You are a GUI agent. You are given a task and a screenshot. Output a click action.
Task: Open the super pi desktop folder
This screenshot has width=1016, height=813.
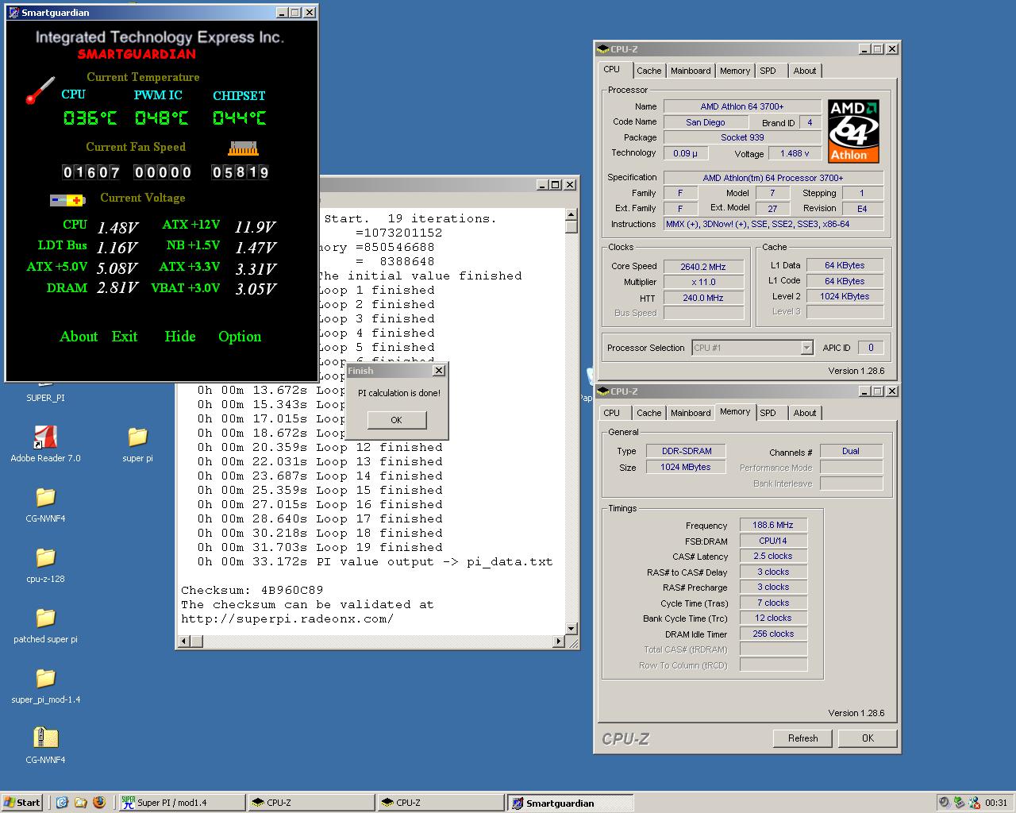tap(137, 437)
